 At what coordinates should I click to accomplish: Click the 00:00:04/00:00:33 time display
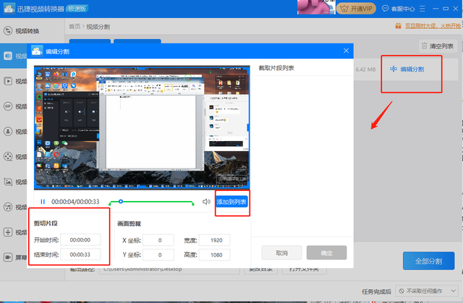[x=75, y=202]
